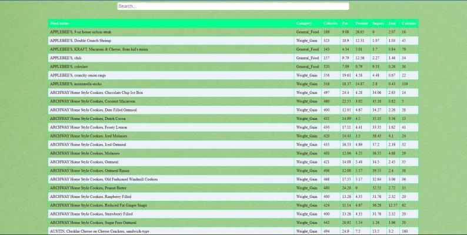Click sugars value 1.26 in Sugar Free Oatmeal row
Viewport: 467px width, 235px height.
pyautogui.click(x=376, y=223)
